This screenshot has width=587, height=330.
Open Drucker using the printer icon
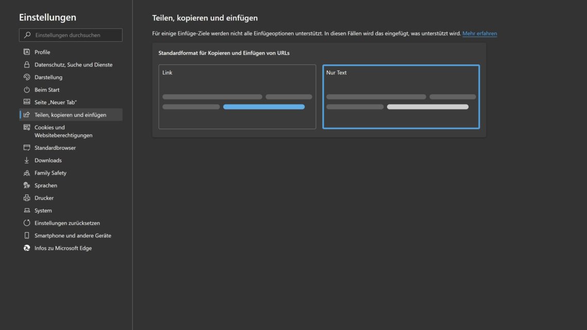26,198
